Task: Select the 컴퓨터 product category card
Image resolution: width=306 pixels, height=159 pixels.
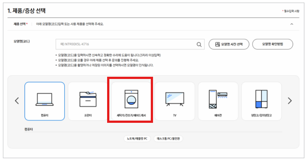Action: (x=44, y=101)
